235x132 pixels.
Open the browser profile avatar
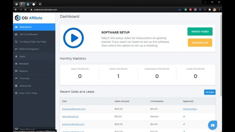[x=214, y=10]
